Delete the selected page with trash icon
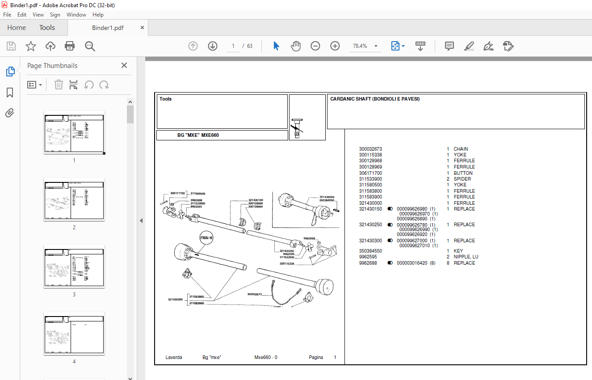 tap(59, 84)
